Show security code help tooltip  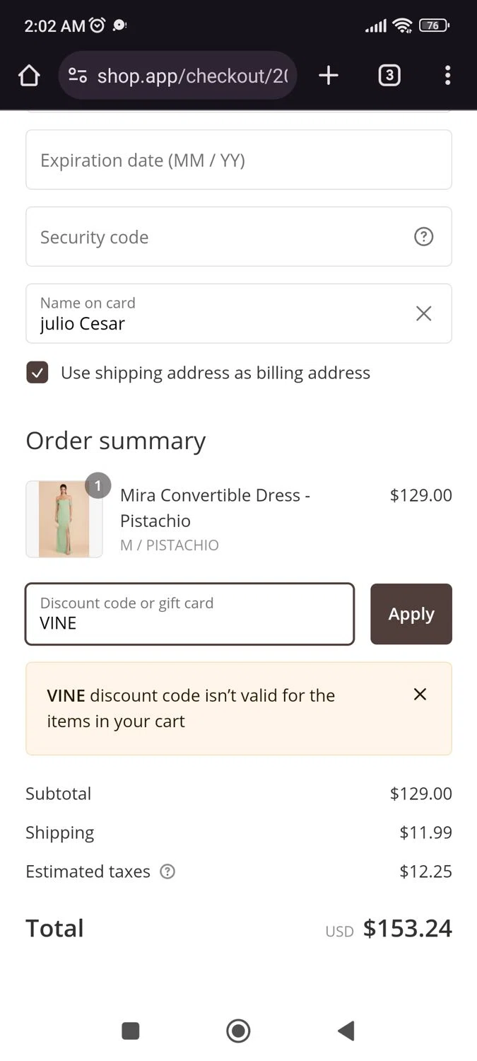tap(423, 237)
